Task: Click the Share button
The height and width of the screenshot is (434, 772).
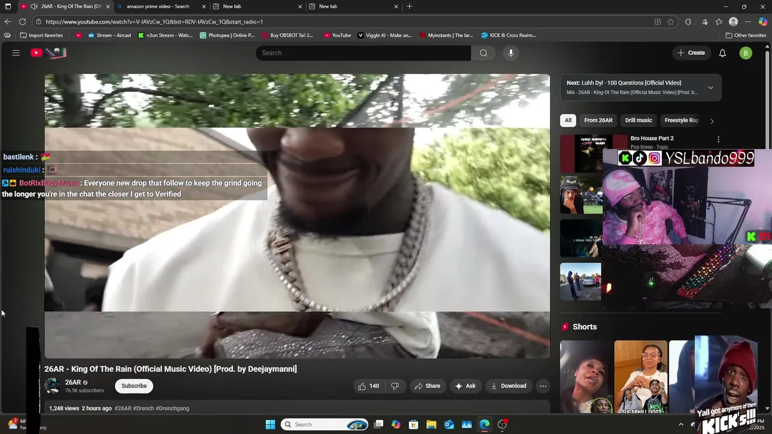Action: (x=427, y=386)
